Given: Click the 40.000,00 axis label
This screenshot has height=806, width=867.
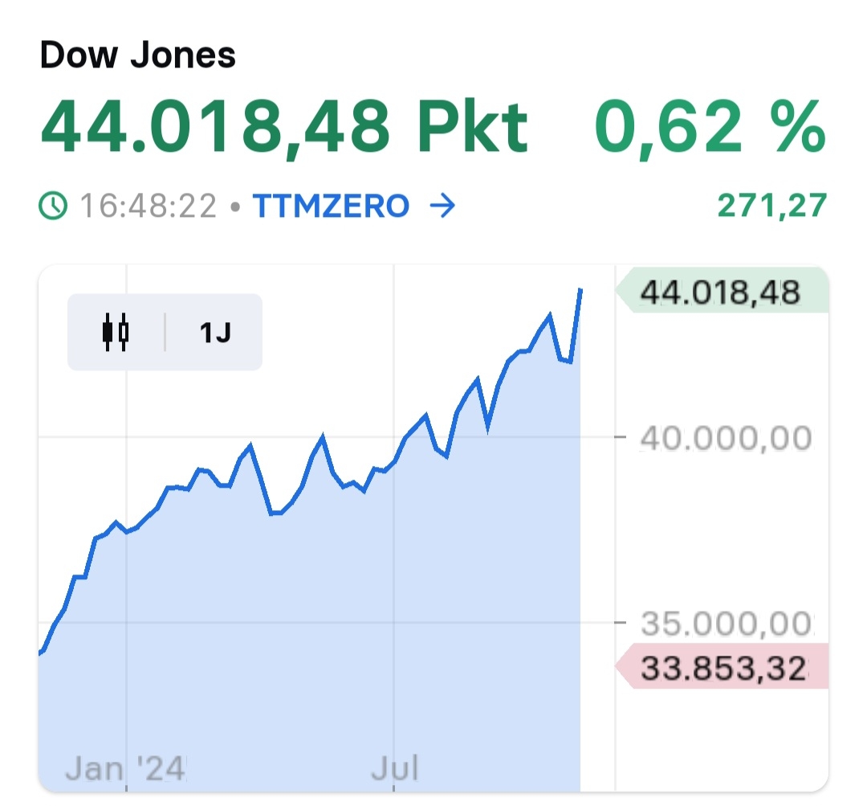Looking at the screenshot, I should 726,439.
